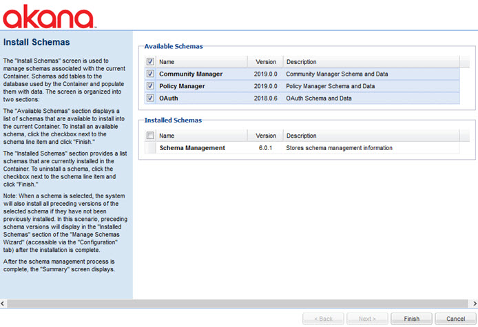The width and height of the screenshot is (478, 327).
Task: Click 'Stores schema management information' description
Action: coord(340,148)
